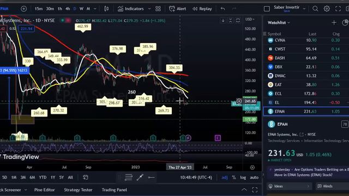The width and height of the screenshot is (349, 196).
Task: Open chart settings gear icon
Action: 327,9
